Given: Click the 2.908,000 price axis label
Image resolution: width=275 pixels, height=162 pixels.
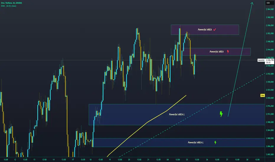Looking at the screenshot, I should click(270, 122).
